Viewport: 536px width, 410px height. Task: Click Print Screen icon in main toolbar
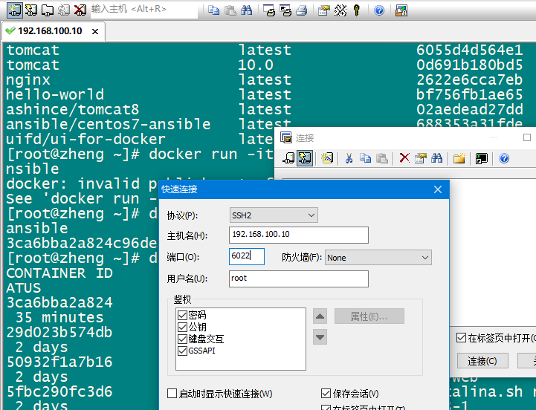pyautogui.click(x=269, y=10)
